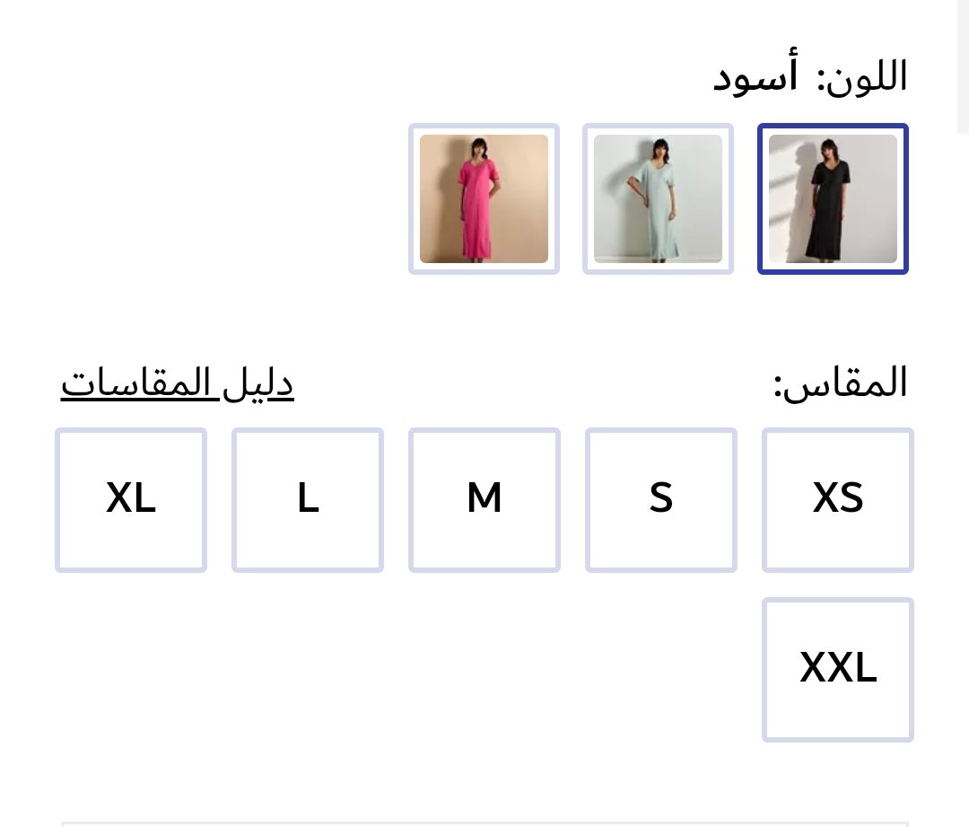The image size is (969, 827).
Task: View the pink dress thumbnail image
Action: tap(484, 198)
